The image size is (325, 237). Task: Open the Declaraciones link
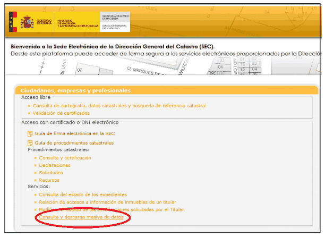pyautogui.click(x=55, y=165)
